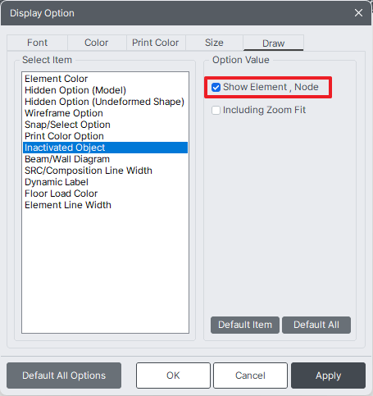Uncheck Show Element, Node checkbox
The image size is (373, 396).
pyautogui.click(x=216, y=88)
